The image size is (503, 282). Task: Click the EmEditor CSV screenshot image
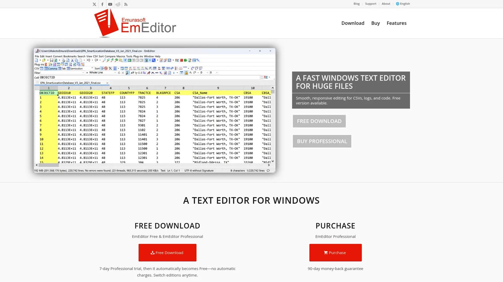(x=154, y=110)
